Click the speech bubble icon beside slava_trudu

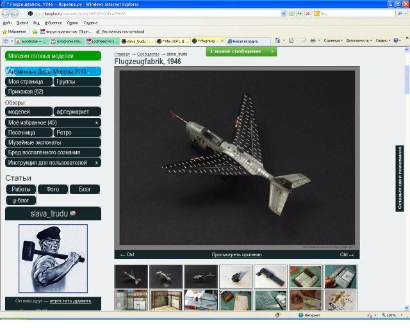[x=73, y=213]
